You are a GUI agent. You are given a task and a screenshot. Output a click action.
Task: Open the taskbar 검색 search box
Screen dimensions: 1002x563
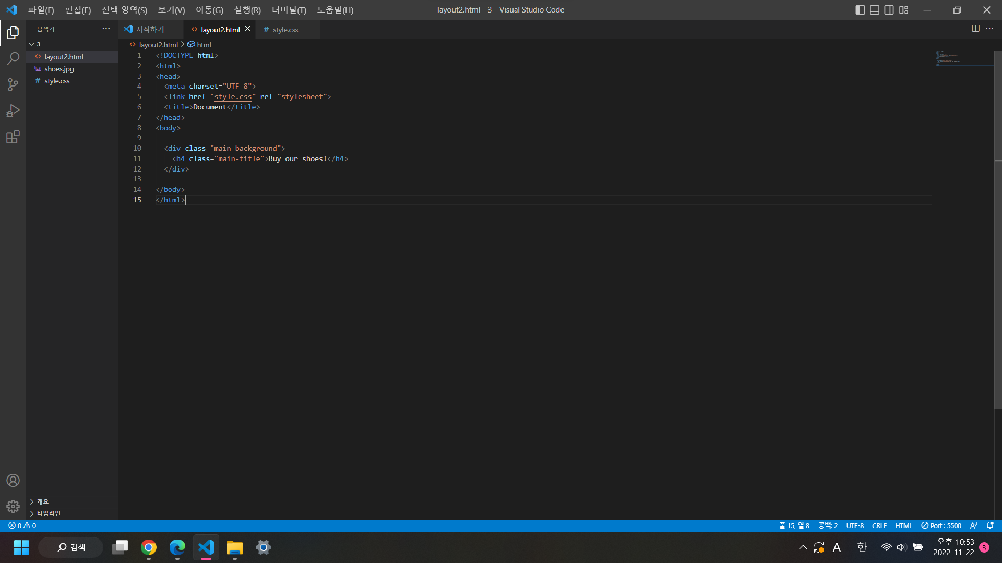tap(71, 547)
